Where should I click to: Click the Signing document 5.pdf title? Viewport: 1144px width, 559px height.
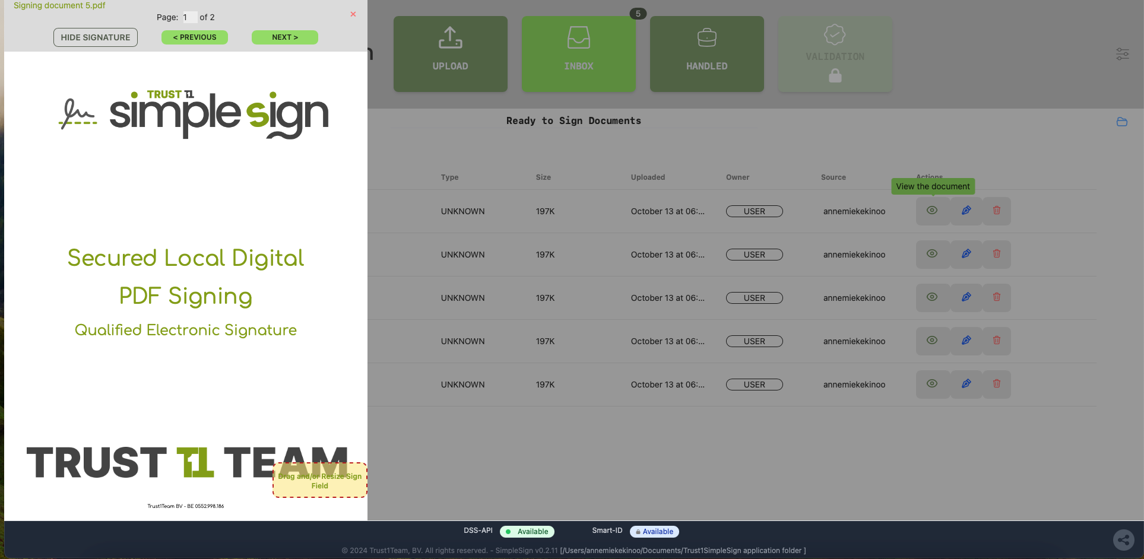pos(59,5)
